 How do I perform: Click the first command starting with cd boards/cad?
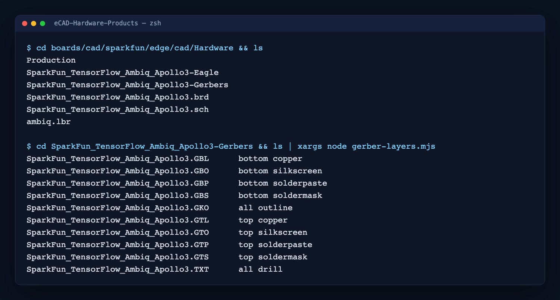[x=145, y=48]
